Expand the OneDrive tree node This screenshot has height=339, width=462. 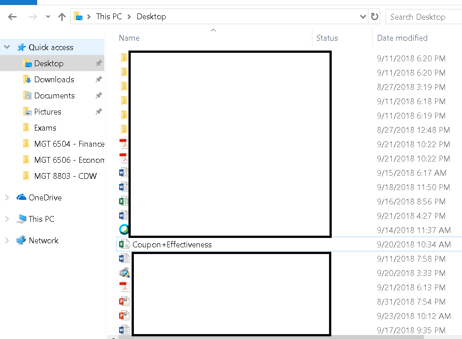tap(8, 197)
